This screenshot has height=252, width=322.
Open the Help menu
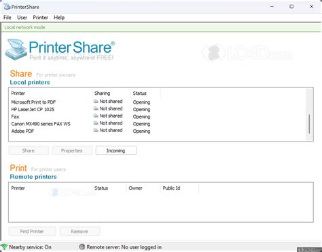pyautogui.click(x=59, y=18)
